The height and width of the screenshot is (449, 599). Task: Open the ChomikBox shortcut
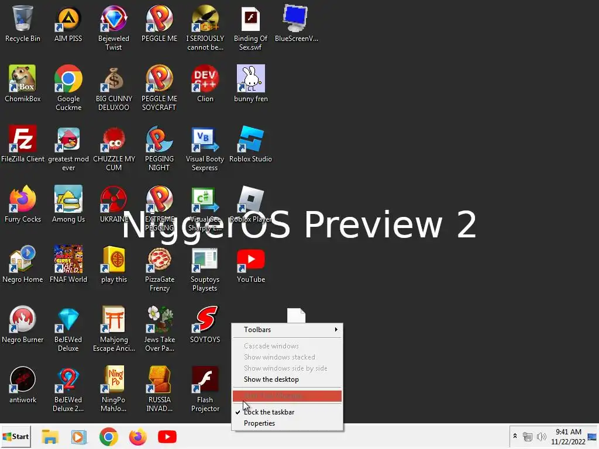[x=23, y=83]
